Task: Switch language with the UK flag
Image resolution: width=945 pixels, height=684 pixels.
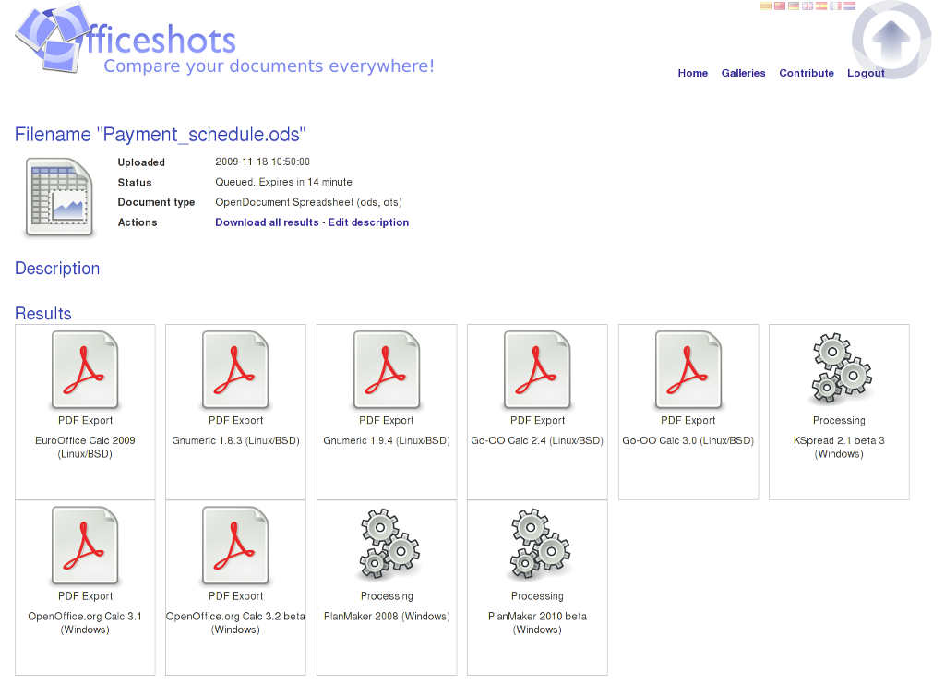Action: (x=807, y=6)
